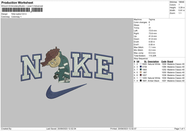
Task: Click 'Natural White' in stop row 1
Action: [154, 64]
